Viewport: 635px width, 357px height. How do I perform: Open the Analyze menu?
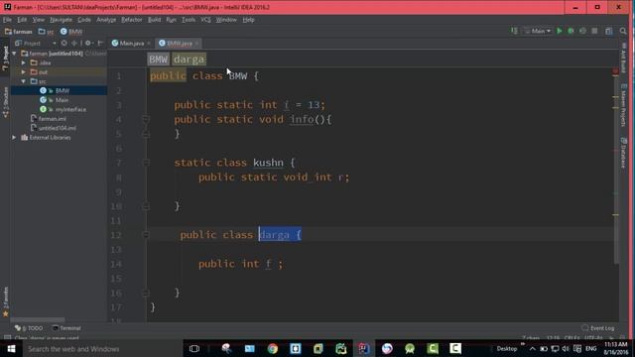click(x=106, y=20)
